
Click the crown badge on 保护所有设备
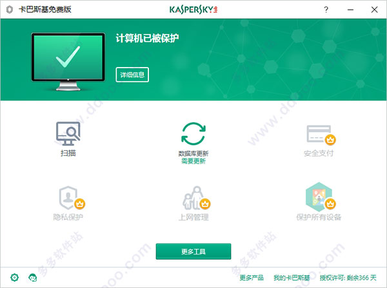330,204
